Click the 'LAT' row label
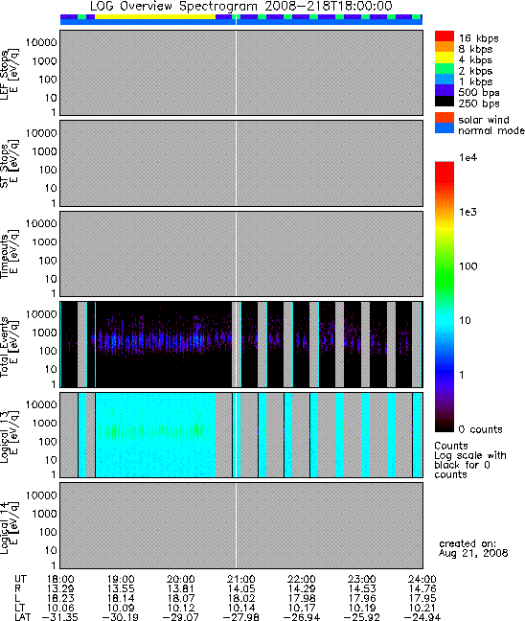This screenshot has height=621, width=525. 23,616
